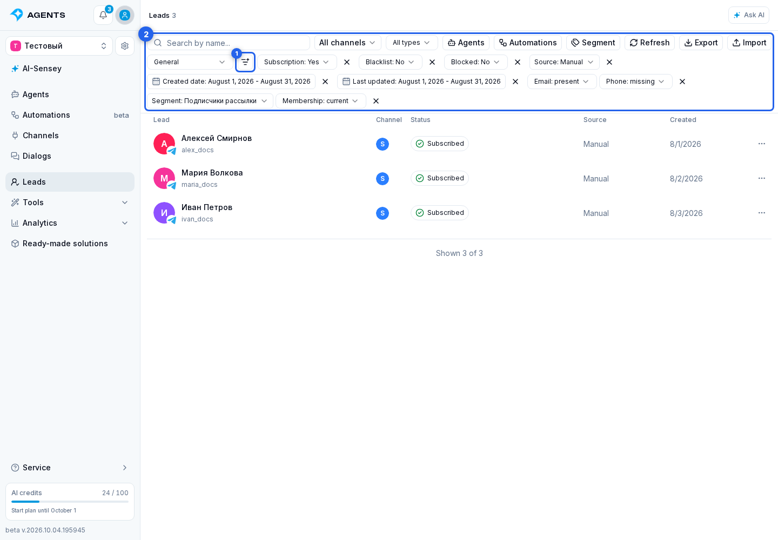Click the Segment toolbar button
This screenshot has height=540, width=778.
593,43
